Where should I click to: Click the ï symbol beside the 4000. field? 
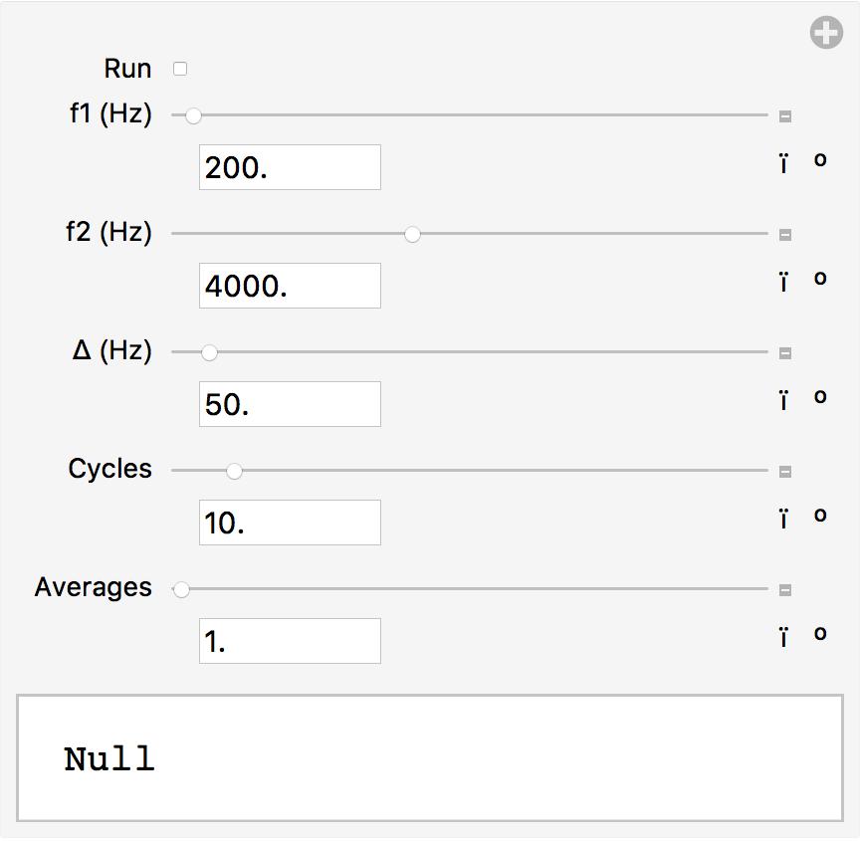(x=783, y=282)
